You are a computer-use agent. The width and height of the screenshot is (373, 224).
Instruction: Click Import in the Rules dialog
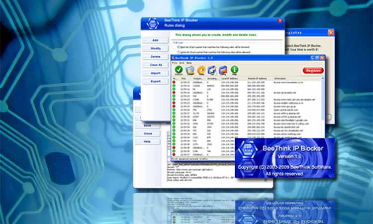[155, 73]
